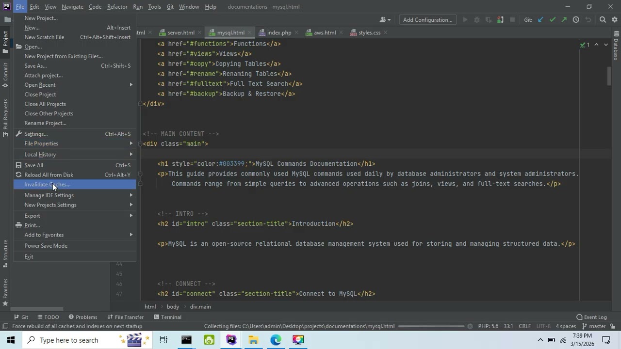
Task: Open the PHP: 5.6 language level selector
Action: [488, 326]
